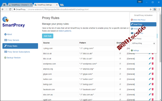Reload the page with the refresh icon

(10, 9)
